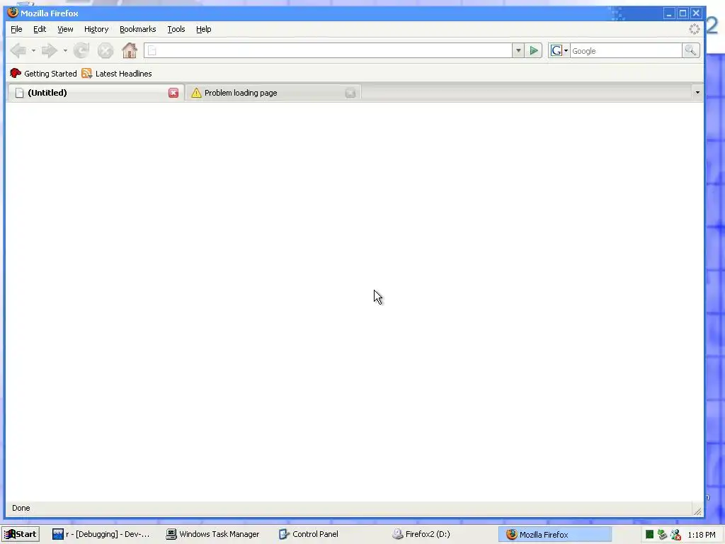Open the History menu
Screen dimensions: 725x544
click(96, 29)
